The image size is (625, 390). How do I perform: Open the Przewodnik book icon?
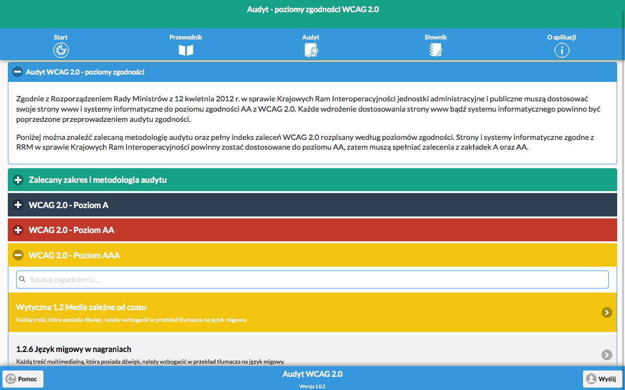coord(186,50)
